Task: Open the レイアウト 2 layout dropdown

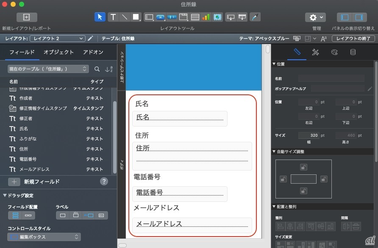Action: tap(58, 39)
